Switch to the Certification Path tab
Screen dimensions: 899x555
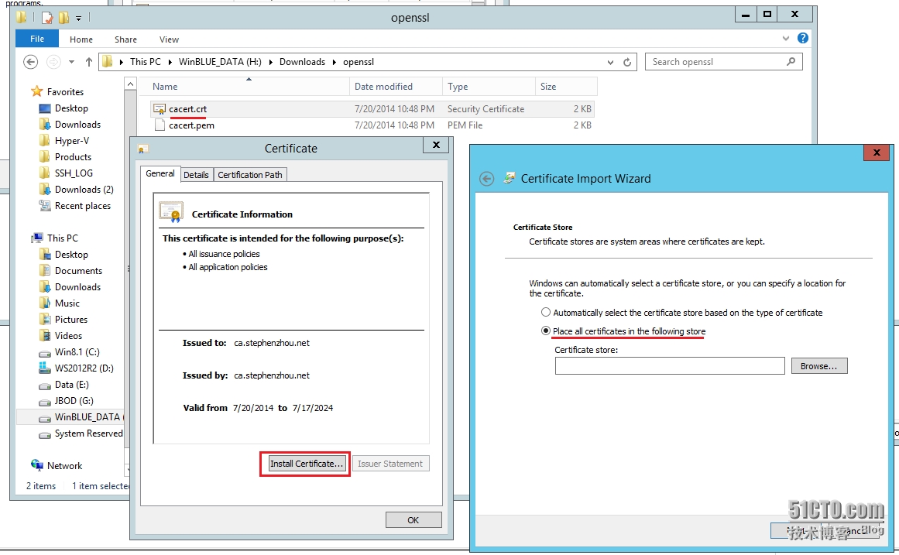[250, 175]
